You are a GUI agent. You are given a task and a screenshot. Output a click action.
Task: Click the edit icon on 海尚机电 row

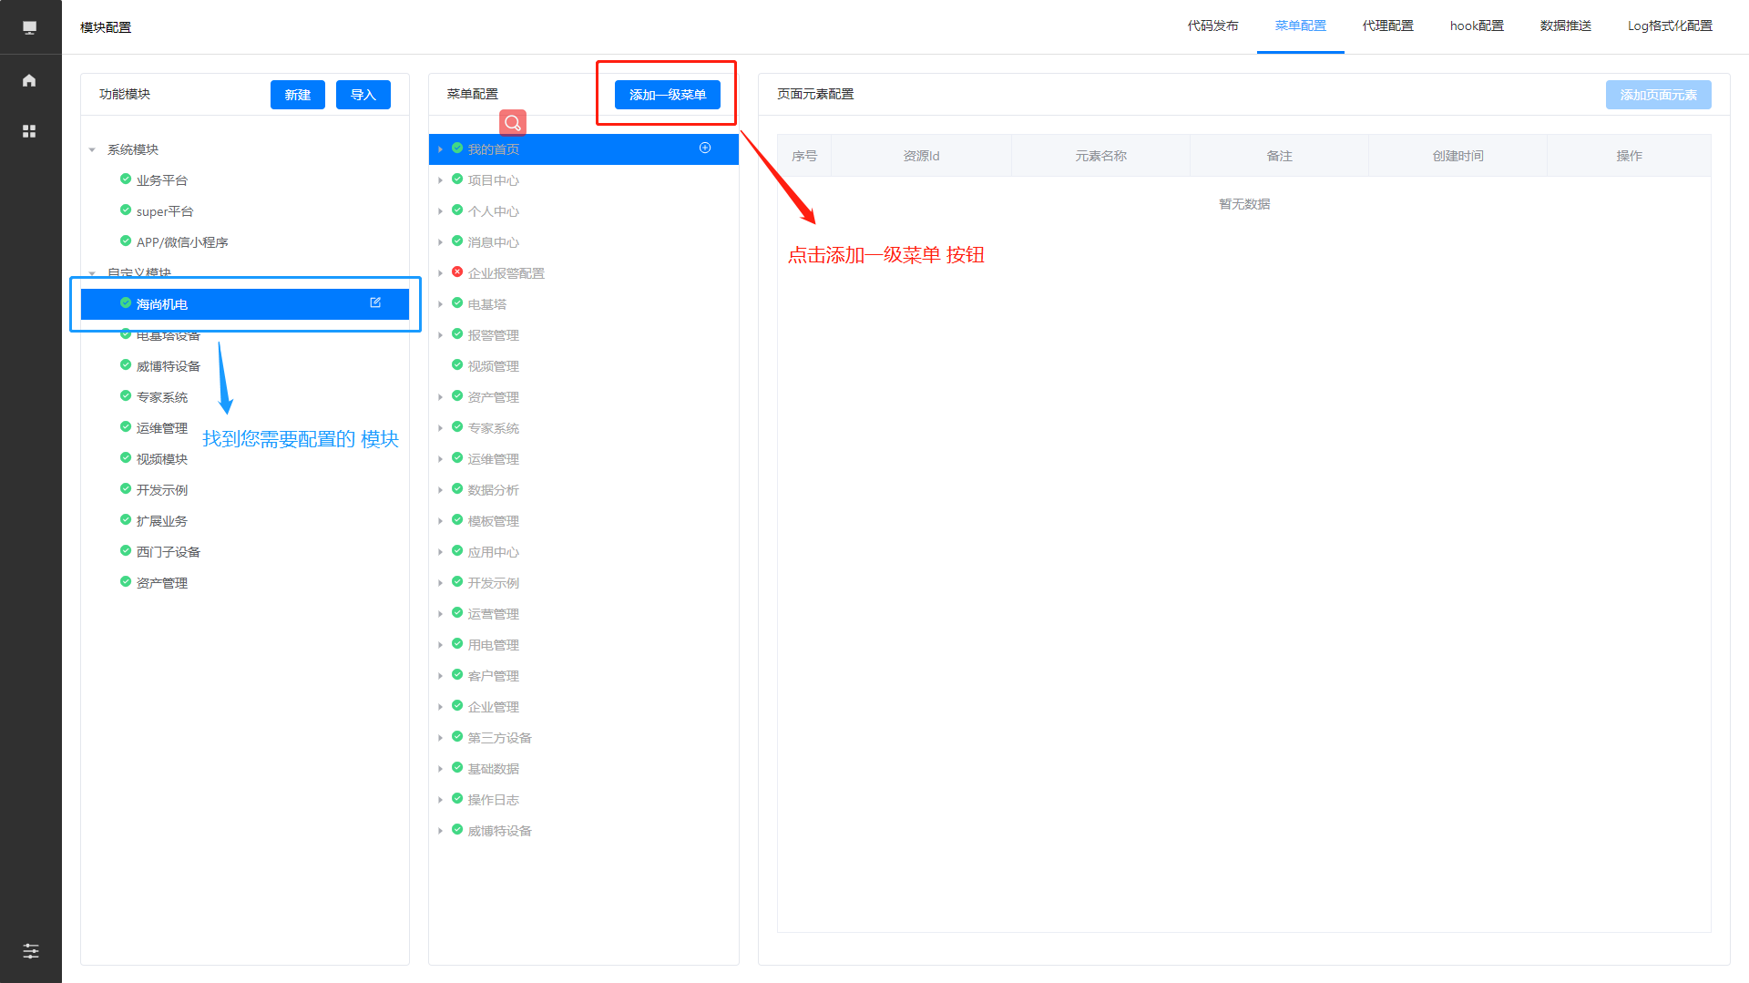[375, 302]
